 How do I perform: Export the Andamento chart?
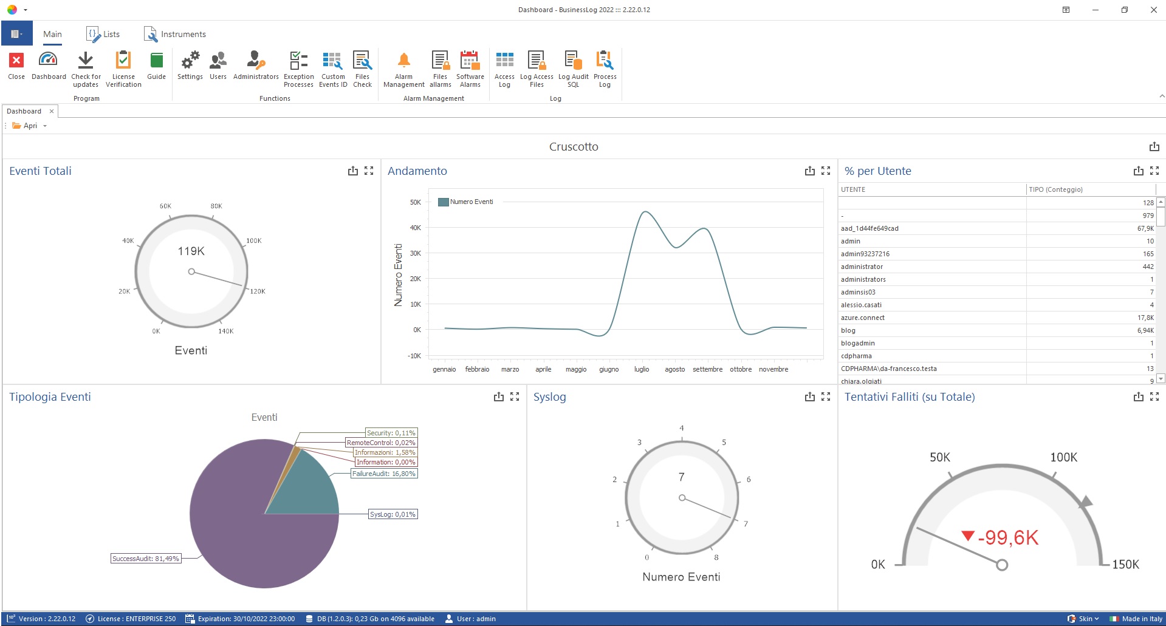tap(809, 171)
